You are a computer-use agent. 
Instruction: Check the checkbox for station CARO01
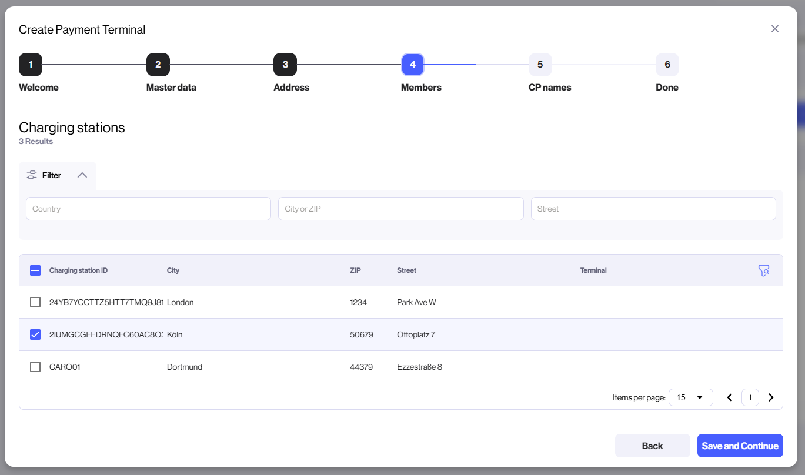click(x=35, y=366)
